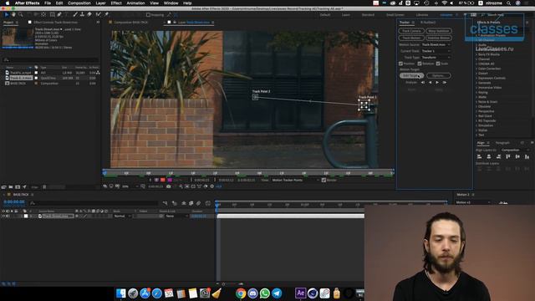Click the snapshot camera icon in viewer
The height and width of the screenshot is (301, 535).
[x=169, y=186]
